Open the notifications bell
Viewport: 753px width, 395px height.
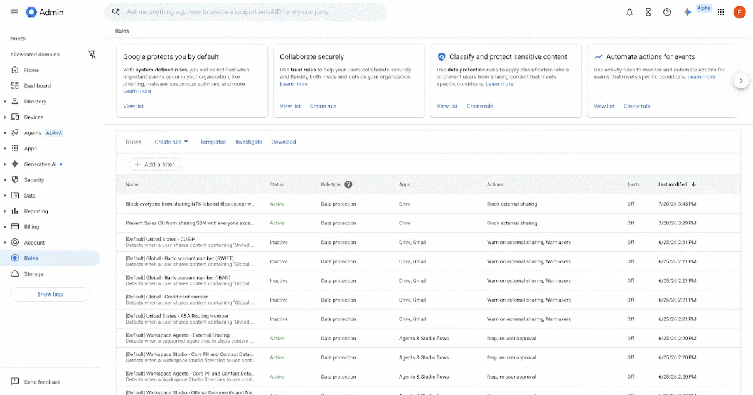(x=629, y=12)
